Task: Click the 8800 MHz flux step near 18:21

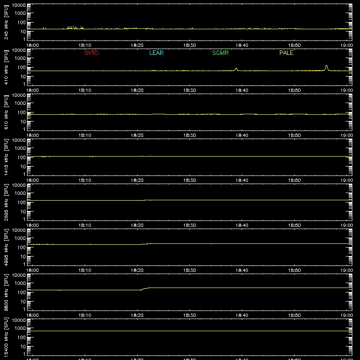Action: tap(144, 289)
